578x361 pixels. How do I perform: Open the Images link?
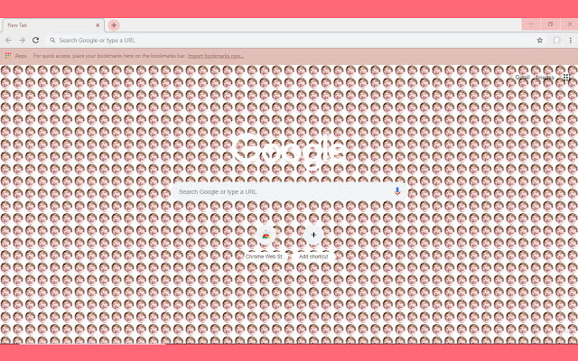tap(545, 78)
